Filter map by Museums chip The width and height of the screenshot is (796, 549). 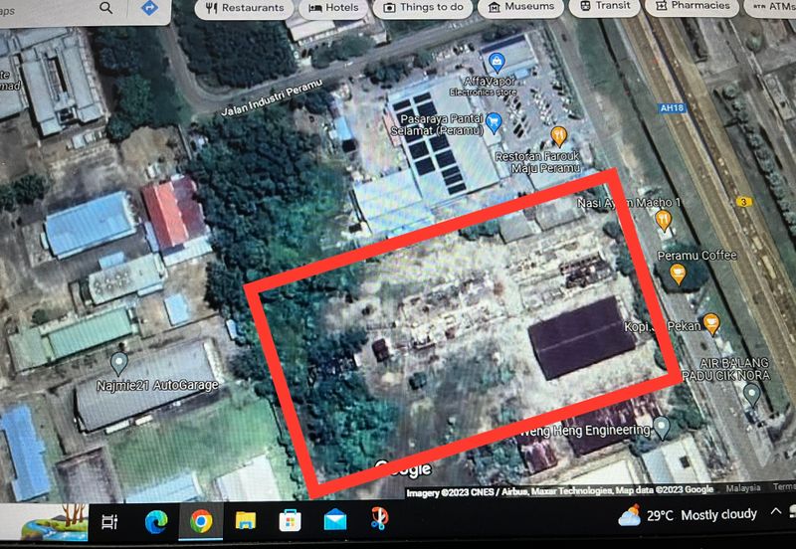[520, 7]
